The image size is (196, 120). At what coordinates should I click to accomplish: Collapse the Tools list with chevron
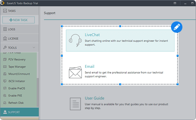tap(34, 47)
